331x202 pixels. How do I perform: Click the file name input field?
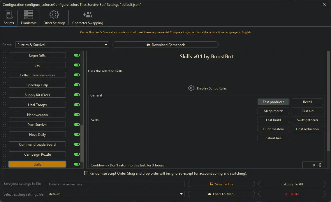pyautogui.click(x=116, y=184)
